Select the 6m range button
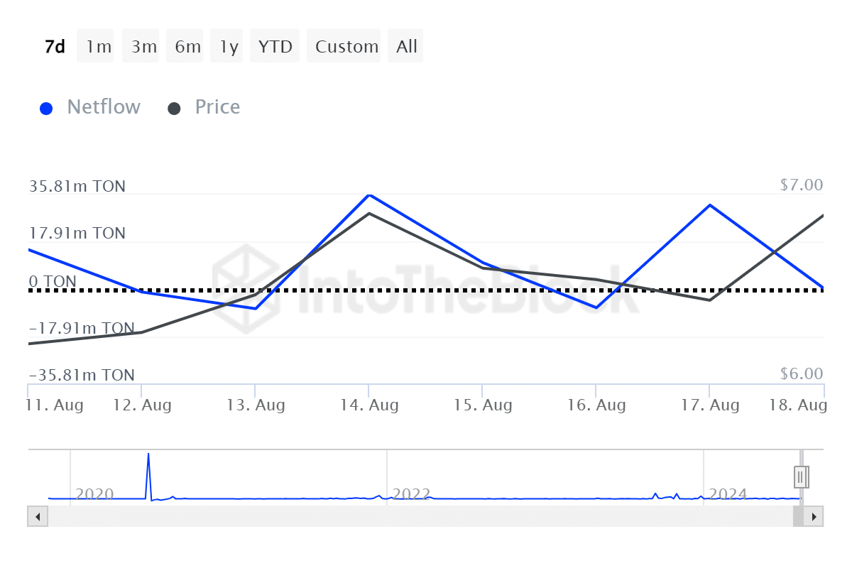 pos(187,47)
